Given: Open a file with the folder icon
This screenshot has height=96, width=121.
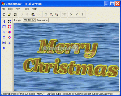Looking at the screenshot, I should [x=10, y=14].
